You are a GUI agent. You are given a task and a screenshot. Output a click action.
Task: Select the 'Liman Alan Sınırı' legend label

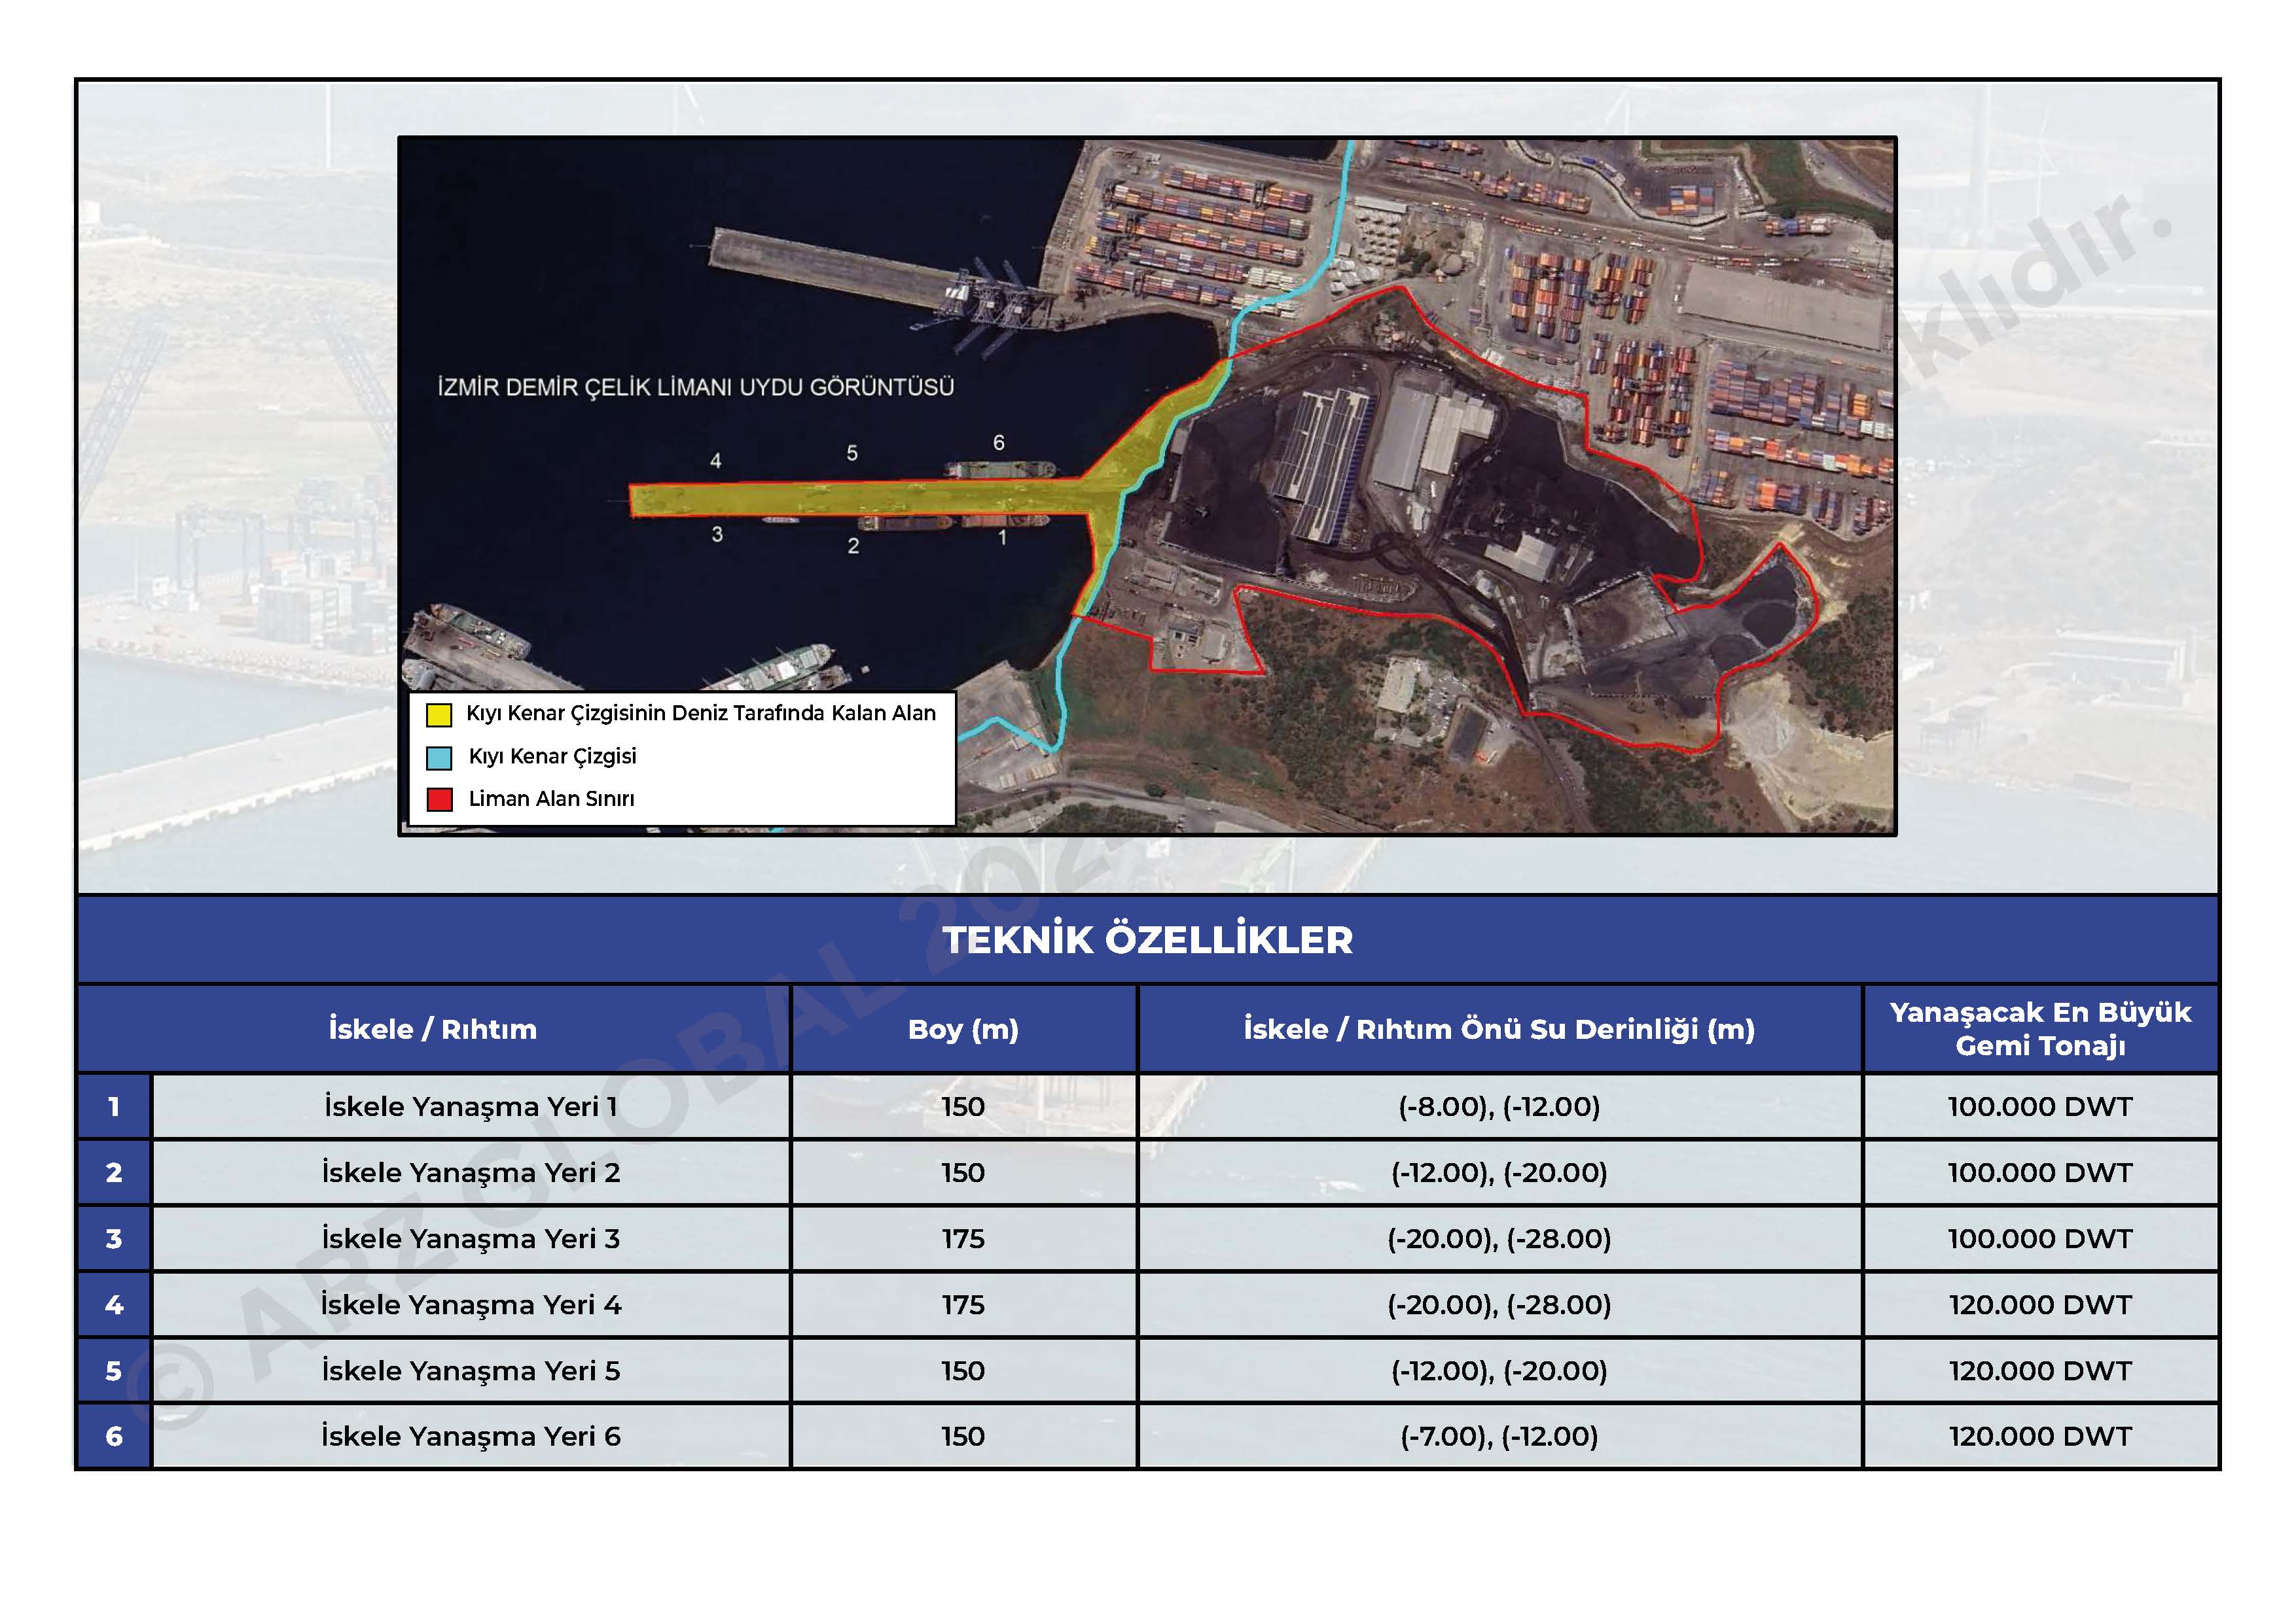[551, 799]
